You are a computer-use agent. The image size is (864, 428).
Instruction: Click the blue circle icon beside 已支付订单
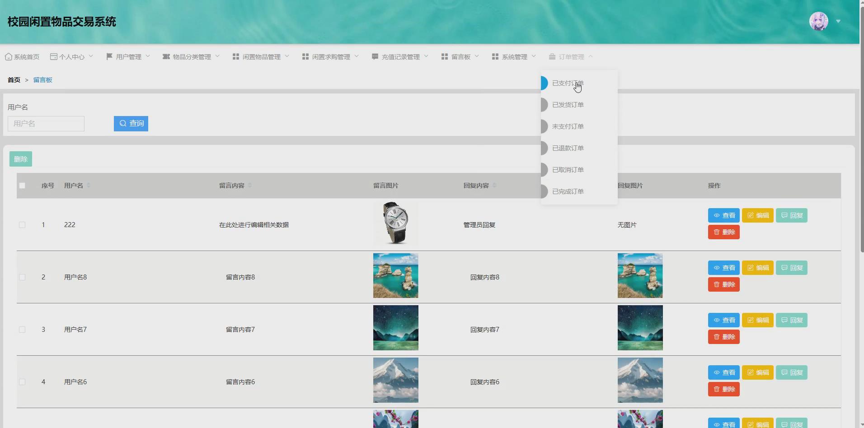click(544, 83)
